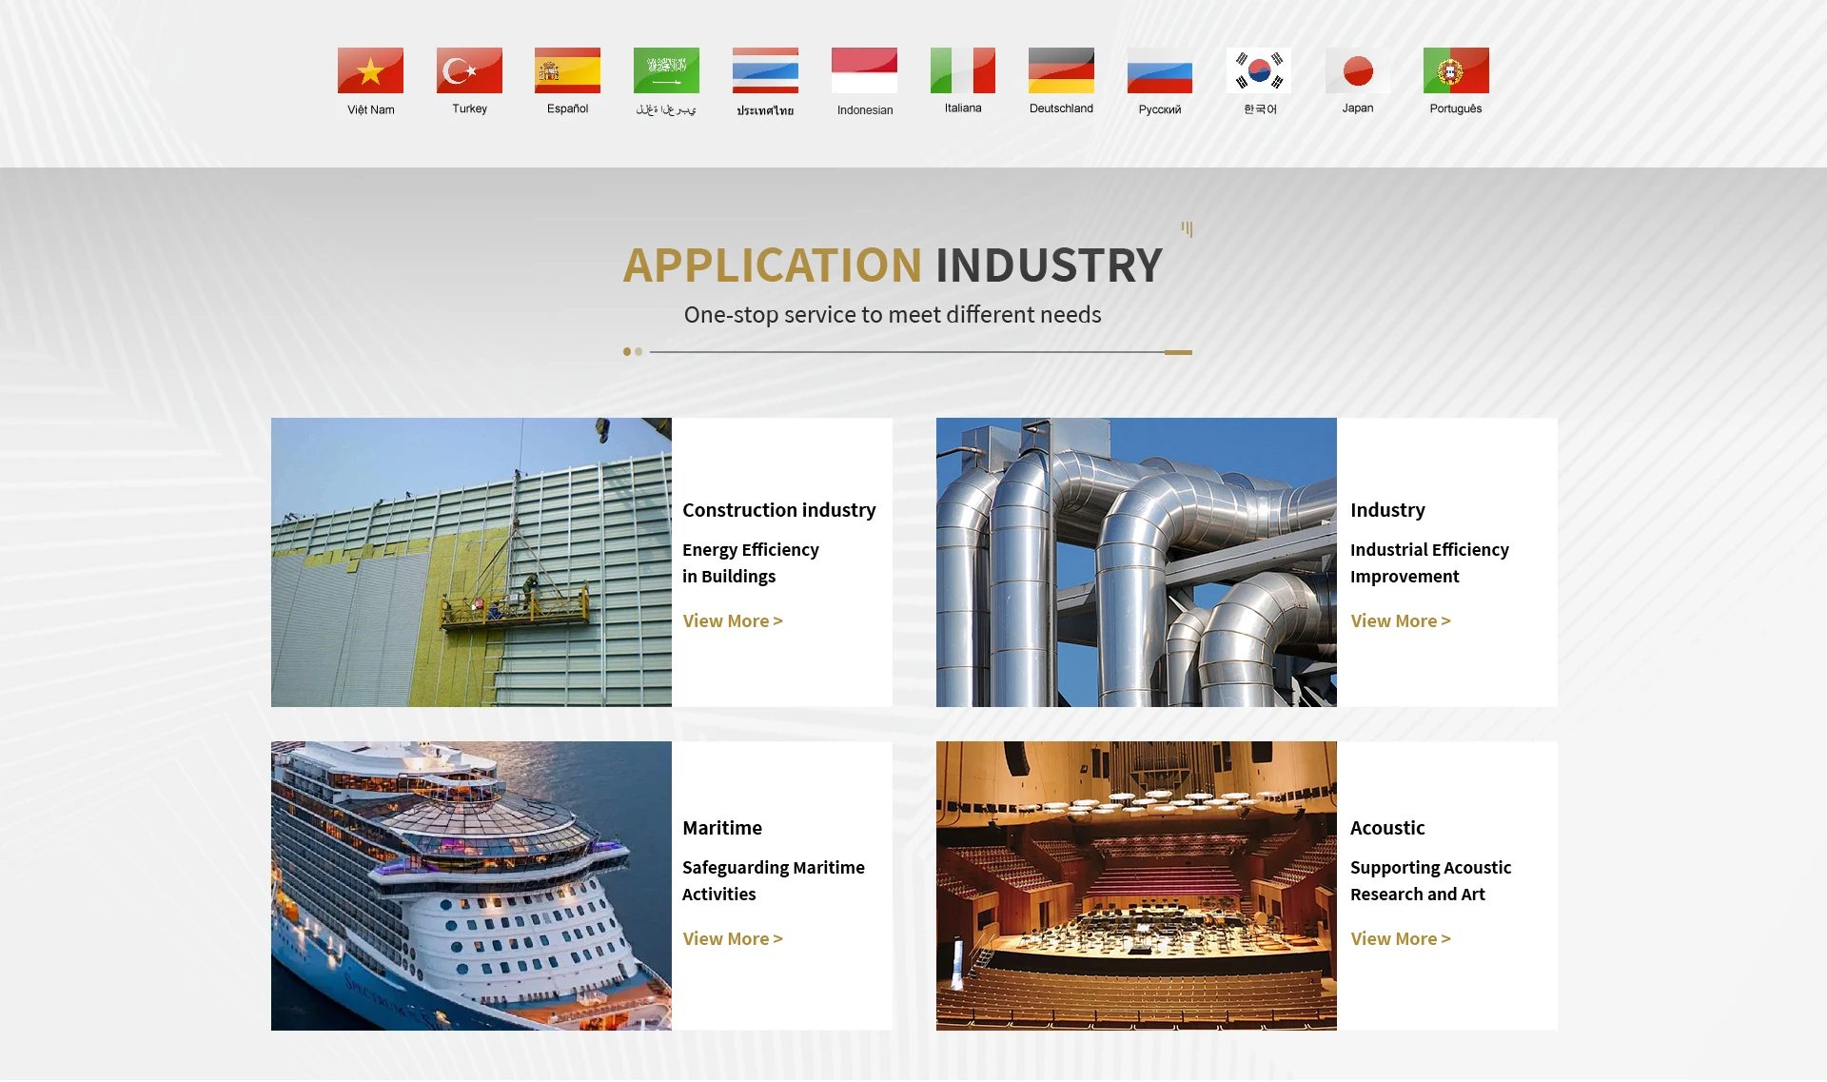Select the Turkey flag icon
Screen dimensions: 1827x1082
click(x=469, y=70)
